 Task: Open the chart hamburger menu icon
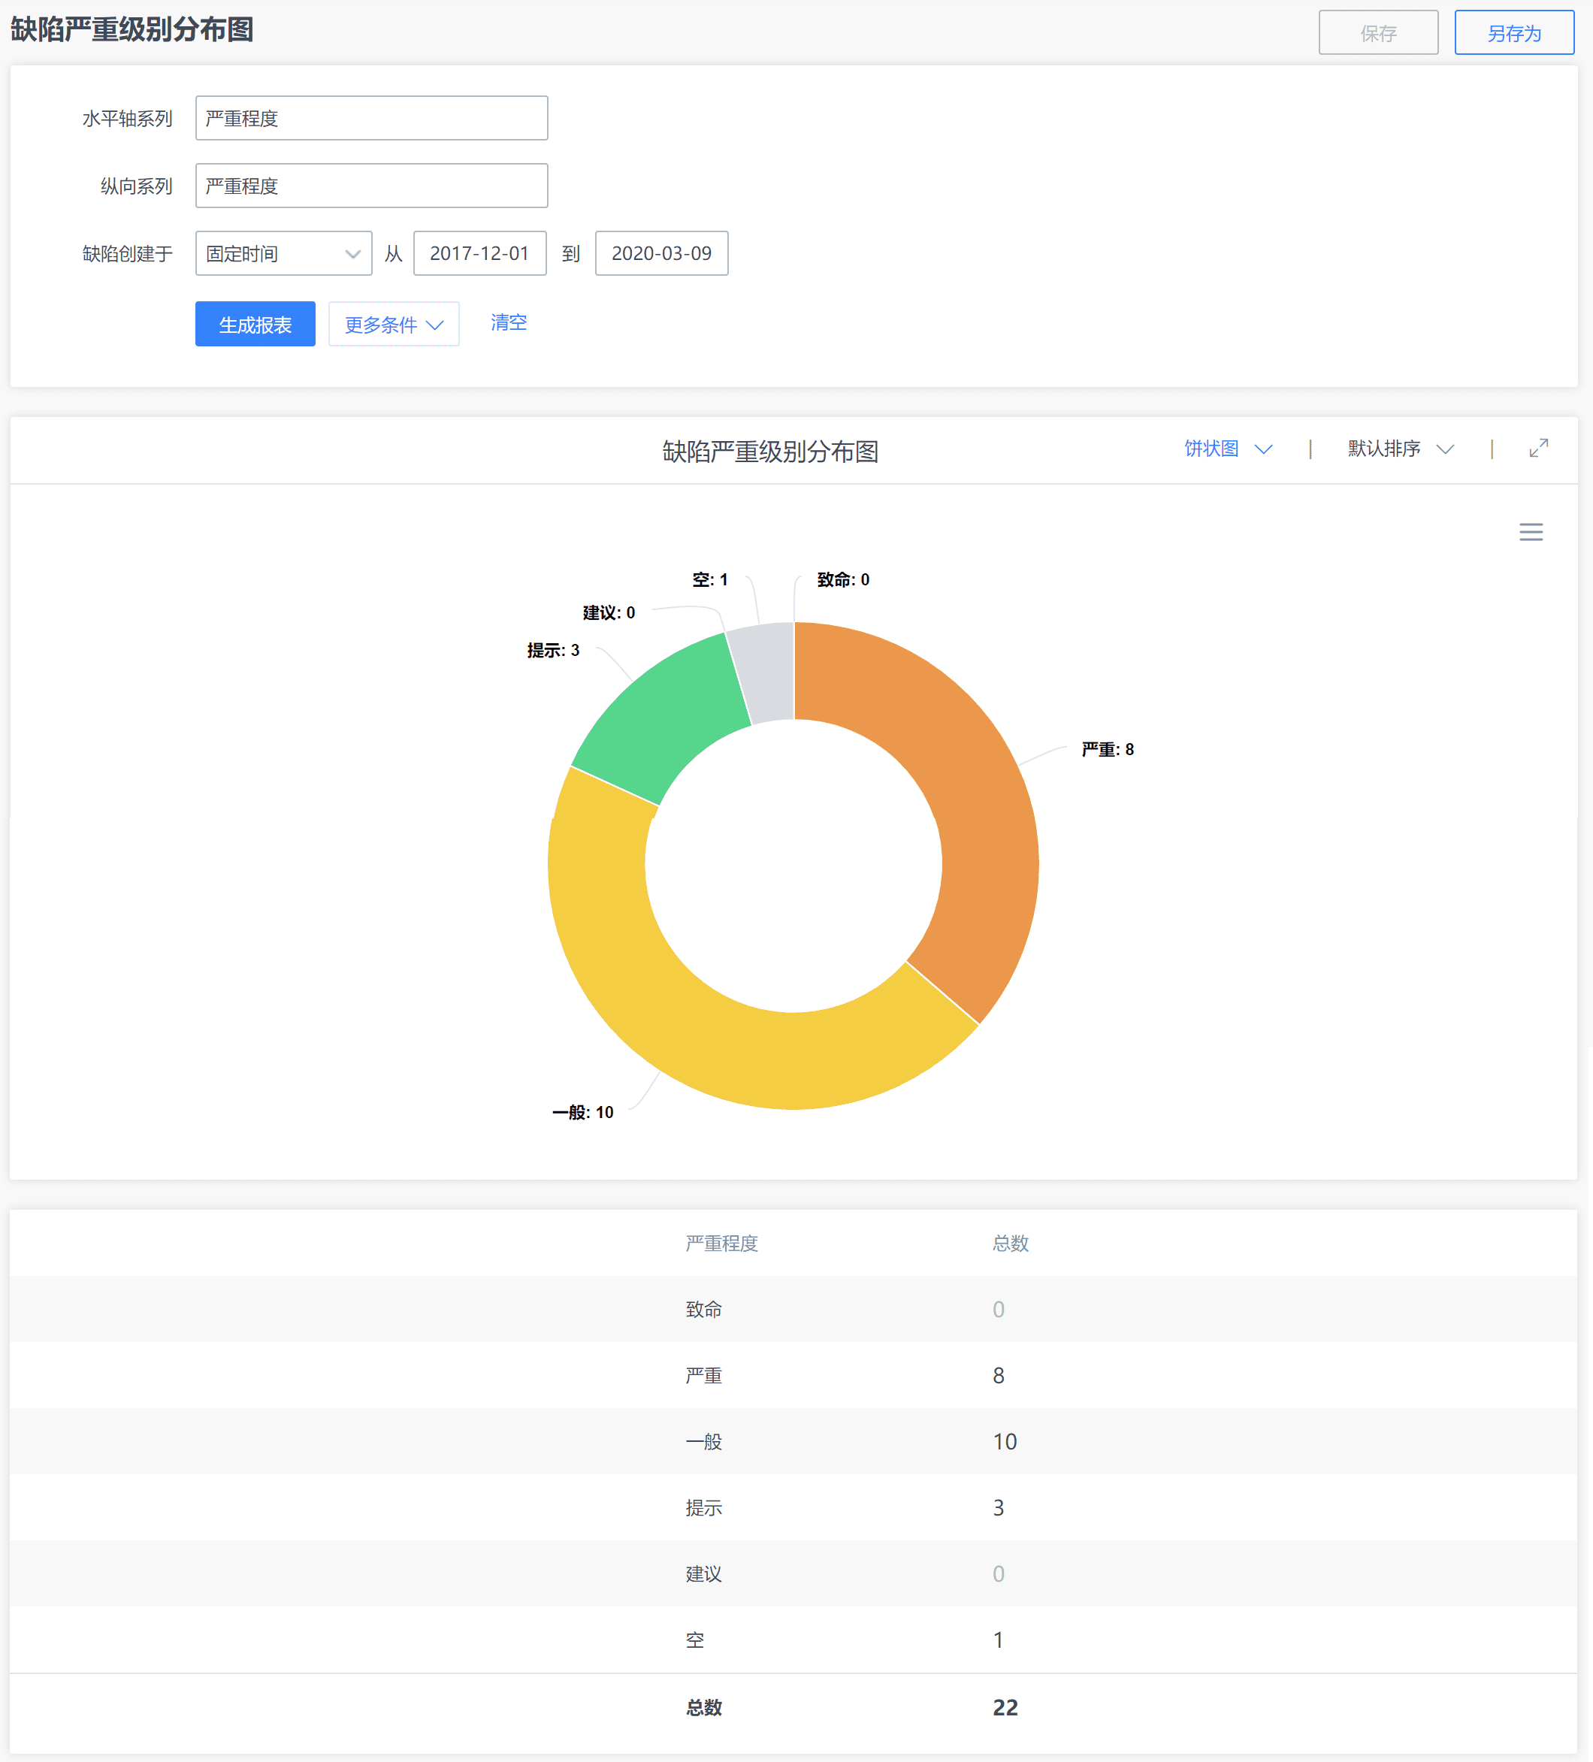click(x=1530, y=532)
